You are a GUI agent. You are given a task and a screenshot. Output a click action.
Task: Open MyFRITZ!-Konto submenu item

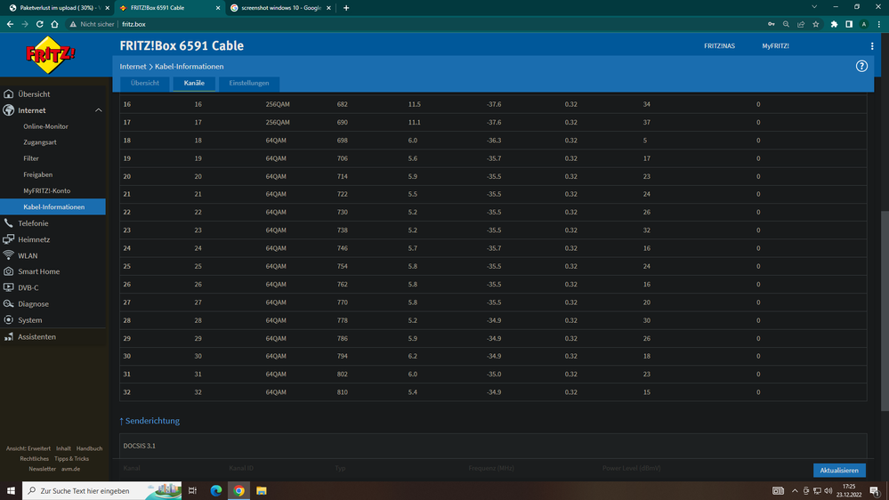(x=46, y=191)
